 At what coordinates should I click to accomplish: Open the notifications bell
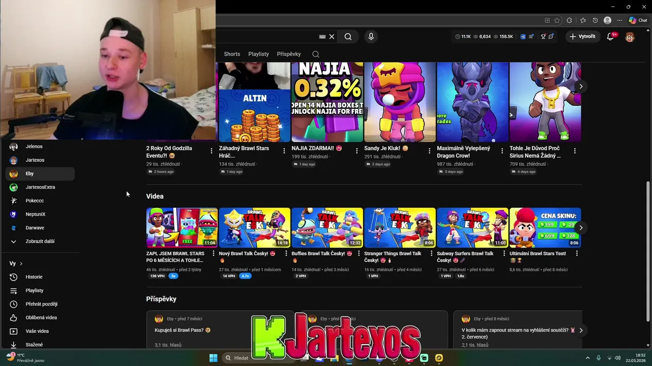click(610, 37)
